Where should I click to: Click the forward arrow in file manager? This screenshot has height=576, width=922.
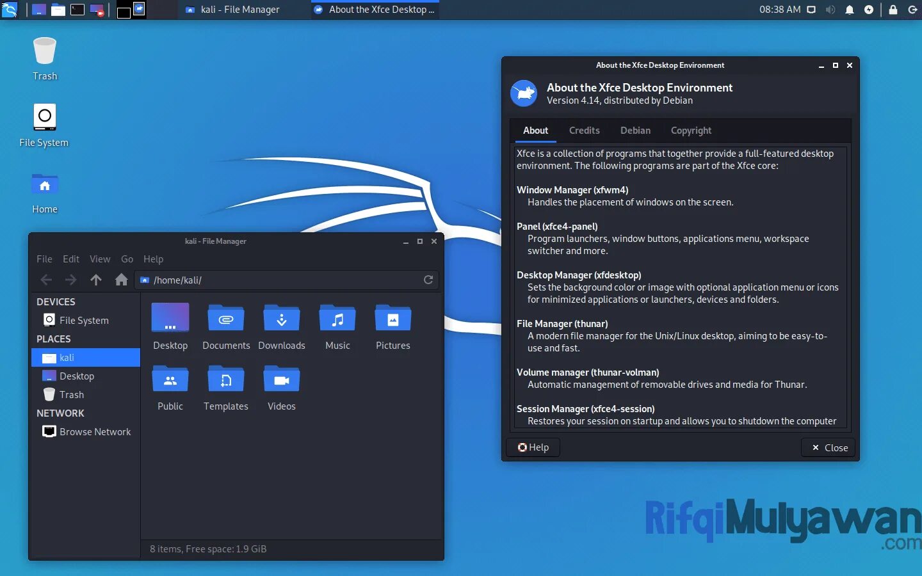click(70, 280)
